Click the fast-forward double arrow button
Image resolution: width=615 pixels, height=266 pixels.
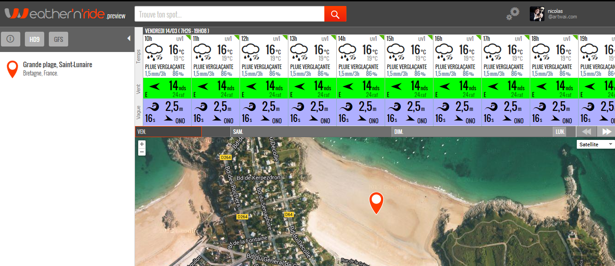606,132
